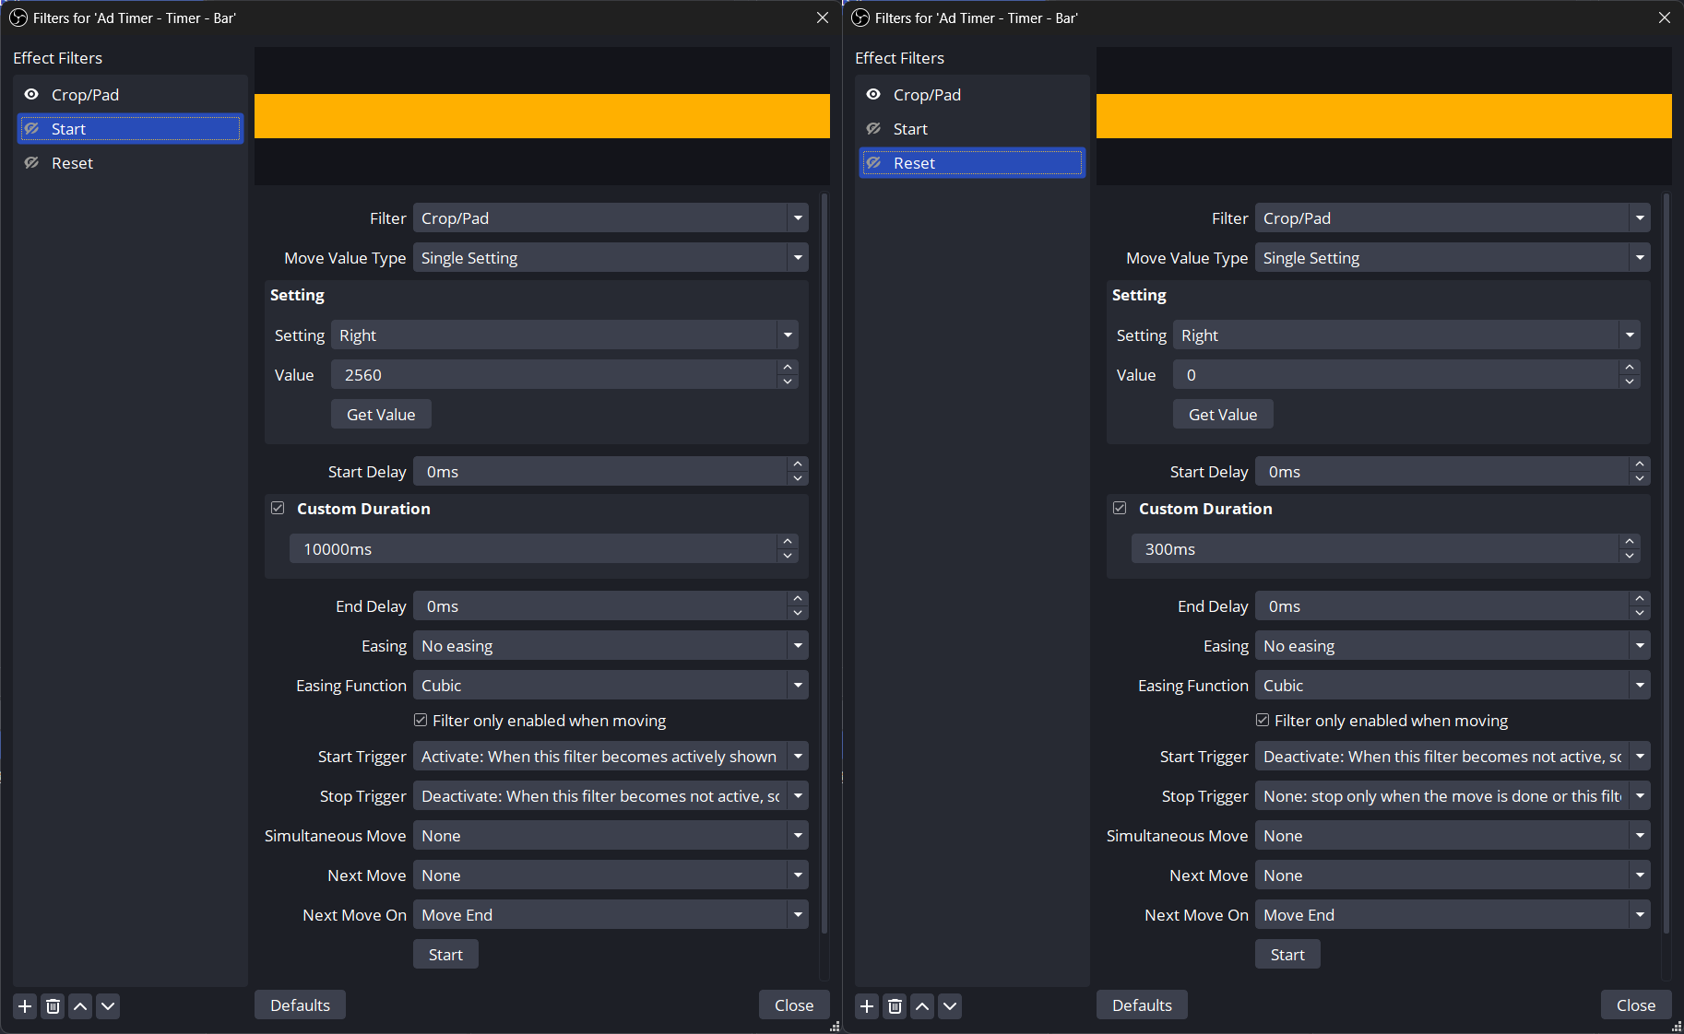
Task: Toggle Crop/Pad visibility eye in left window
Action: click(x=31, y=95)
